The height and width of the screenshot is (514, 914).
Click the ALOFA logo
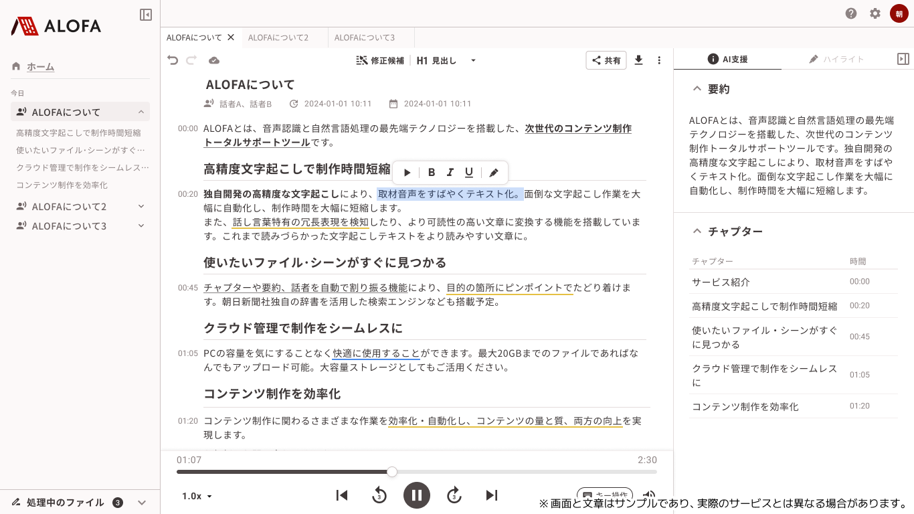[x=56, y=26]
